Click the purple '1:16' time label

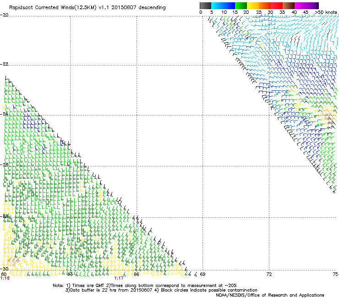pos(5,278)
